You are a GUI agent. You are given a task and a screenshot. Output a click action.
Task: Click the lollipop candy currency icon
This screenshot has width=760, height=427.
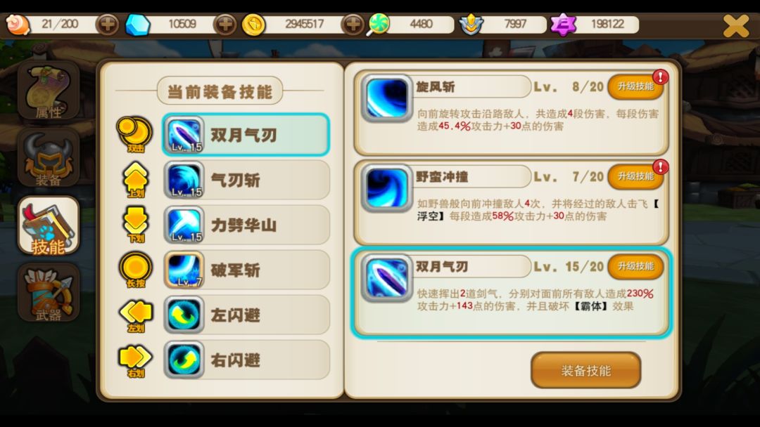(x=378, y=24)
